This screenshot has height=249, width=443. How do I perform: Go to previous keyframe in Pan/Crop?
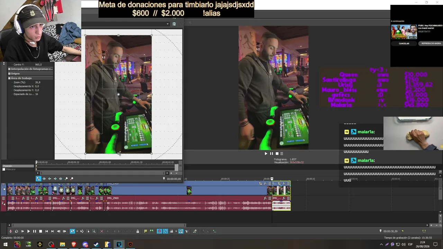(x=49, y=179)
